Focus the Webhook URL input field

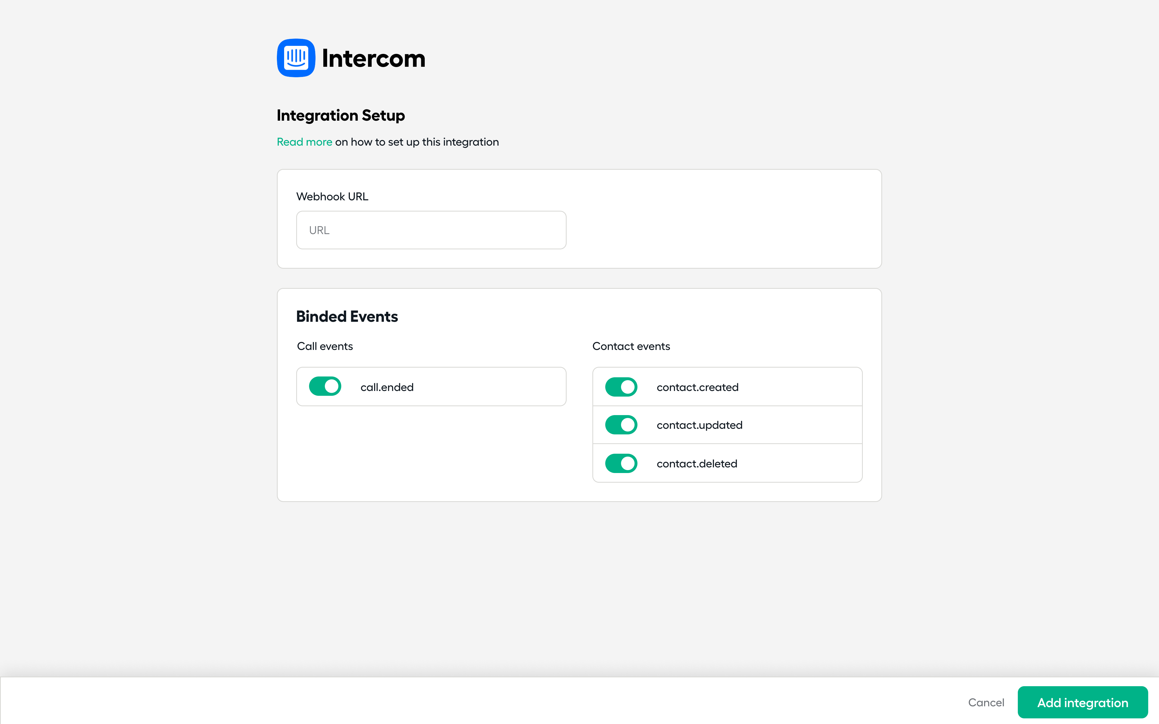point(431,230)
